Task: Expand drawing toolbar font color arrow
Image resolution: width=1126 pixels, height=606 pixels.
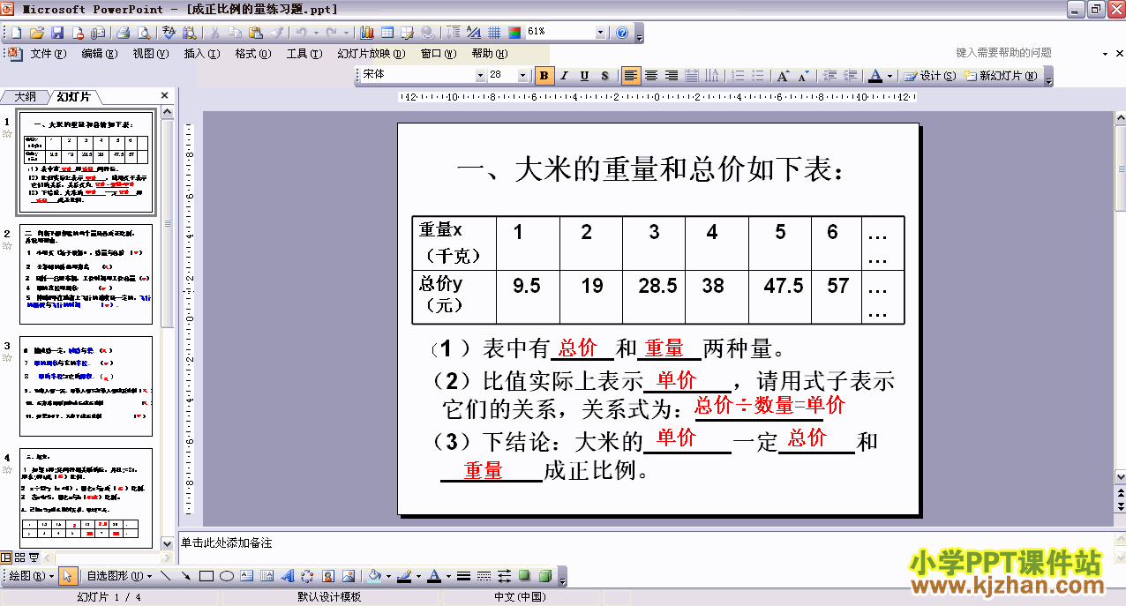Action: click(x=447, y=576)
